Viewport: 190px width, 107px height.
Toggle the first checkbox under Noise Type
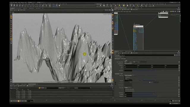(125, 77)
